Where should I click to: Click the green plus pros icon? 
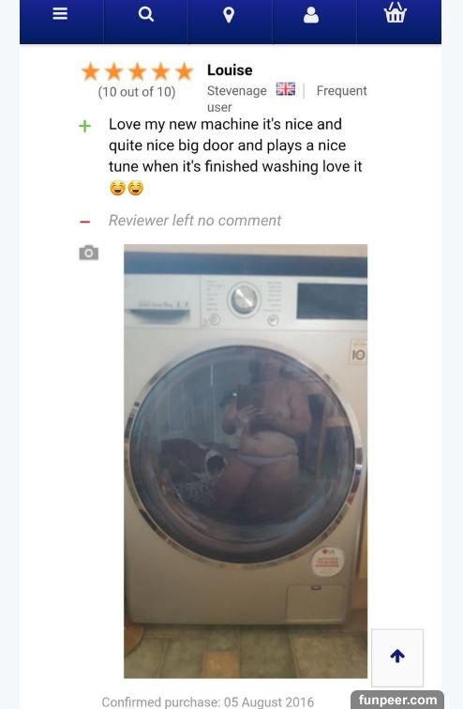[85, 126]
